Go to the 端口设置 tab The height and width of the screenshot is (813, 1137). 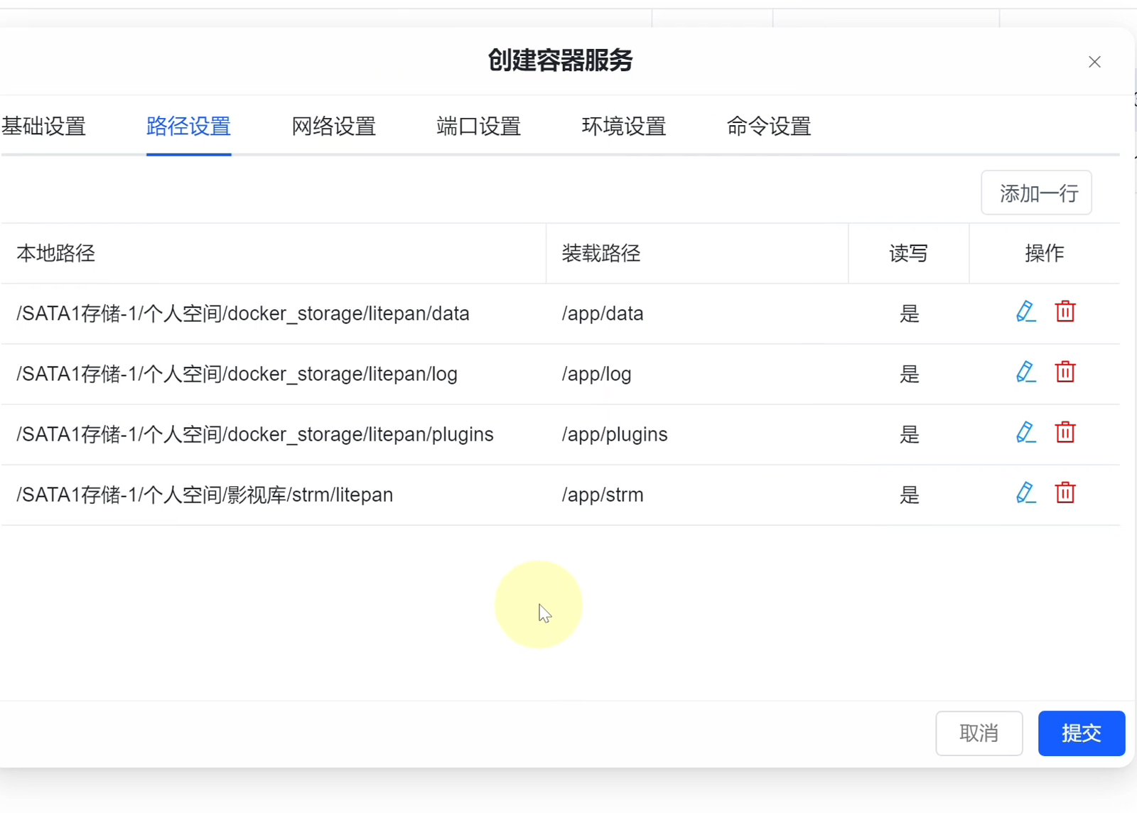(x=478, y=126)
